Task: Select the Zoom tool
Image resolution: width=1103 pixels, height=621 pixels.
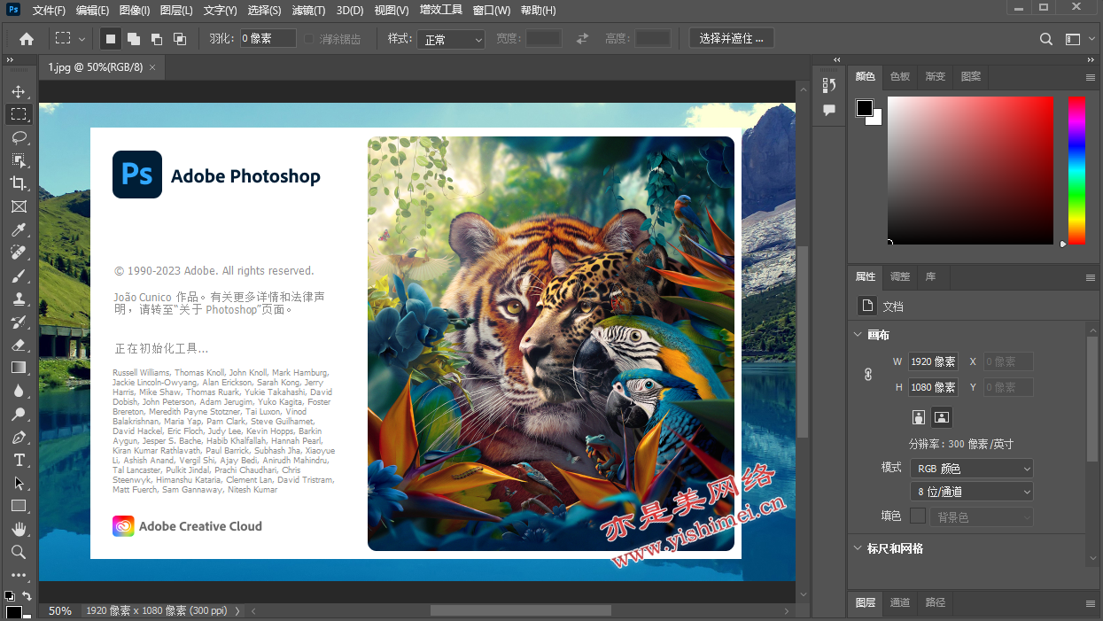Action: click(19, 552)
